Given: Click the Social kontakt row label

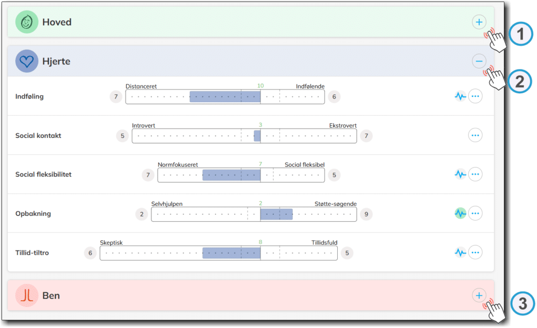Looking at the screenshot, I should pos(38,136).
